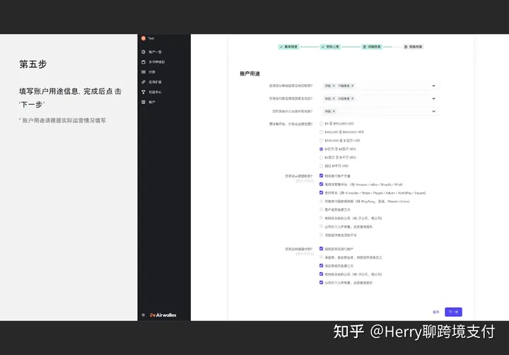Click inside the receiving countries multi-select field

380,86
